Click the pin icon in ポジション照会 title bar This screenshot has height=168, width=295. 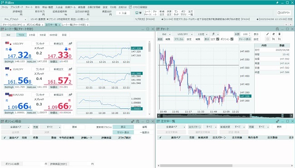tap(133, 121)
